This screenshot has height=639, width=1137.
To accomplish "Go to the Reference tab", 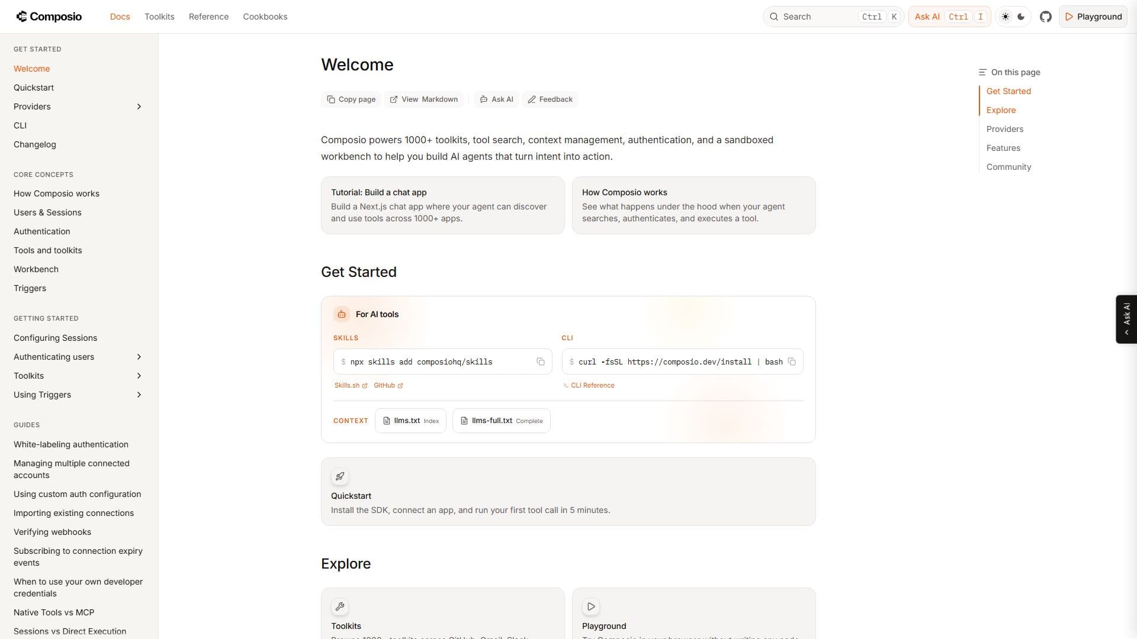I will coord(208,17).
